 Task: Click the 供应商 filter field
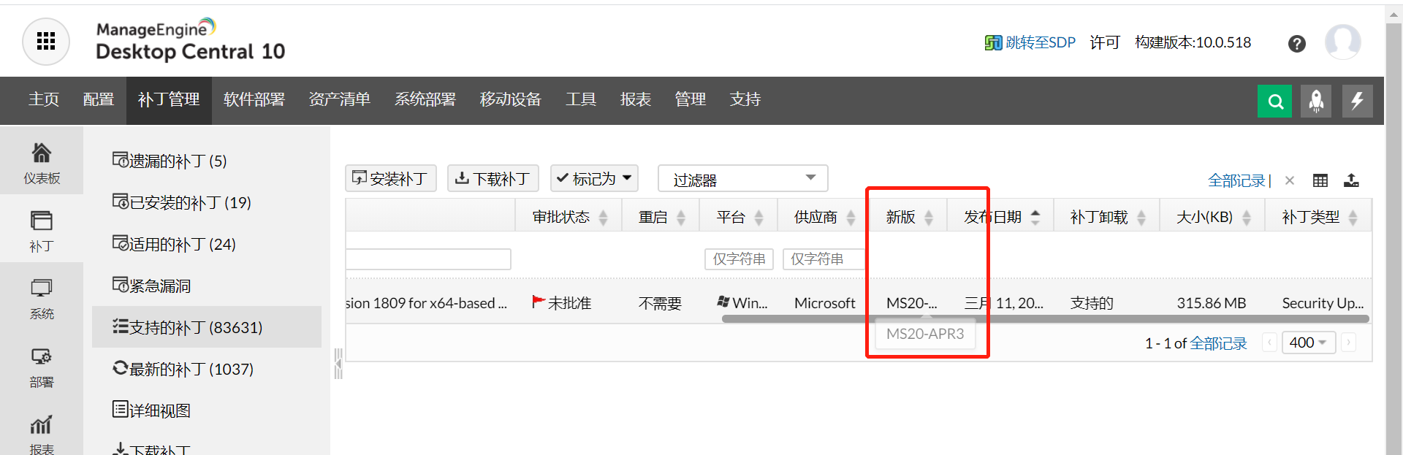(824, 259)
